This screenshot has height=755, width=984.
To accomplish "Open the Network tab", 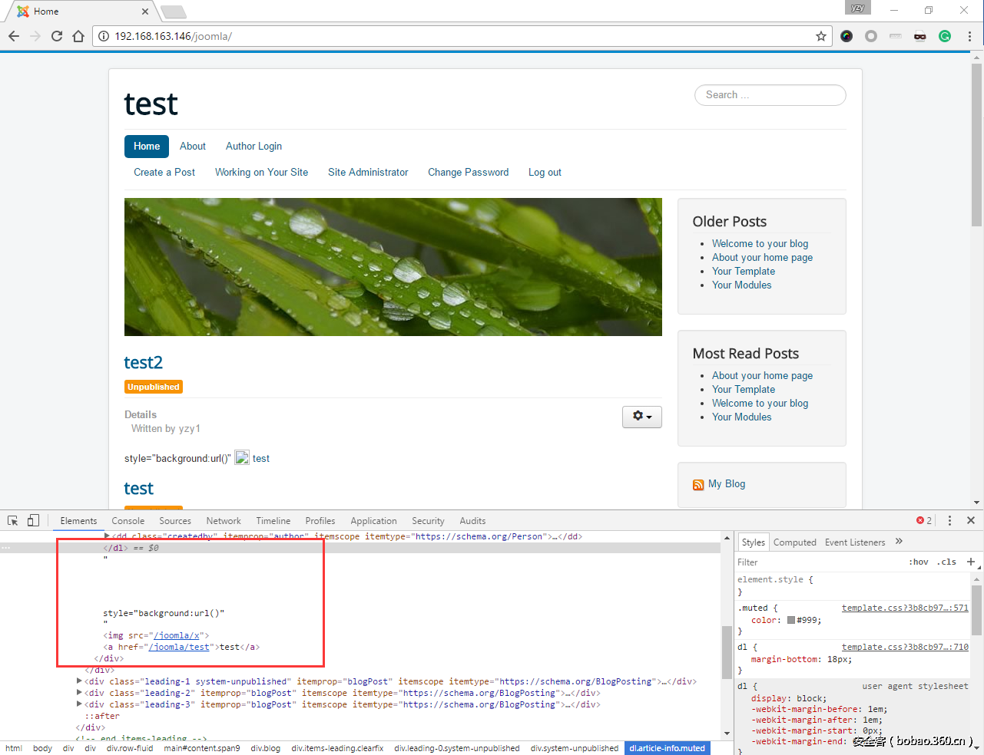I will pyautogui.click(x=224, y=521).
